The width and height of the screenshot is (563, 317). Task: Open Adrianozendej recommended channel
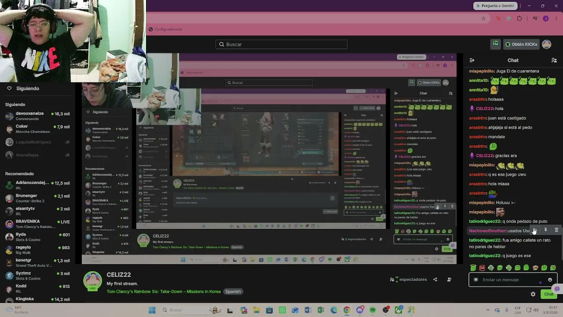(37, 185)
